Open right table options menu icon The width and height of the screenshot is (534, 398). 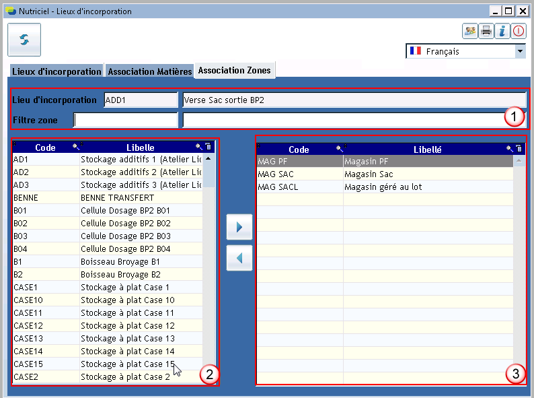tap(519, 150)
